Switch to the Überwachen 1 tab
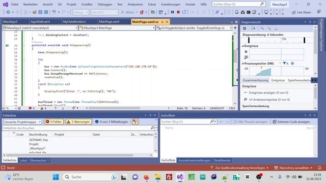The image size is (326, 183). [39, 161]
